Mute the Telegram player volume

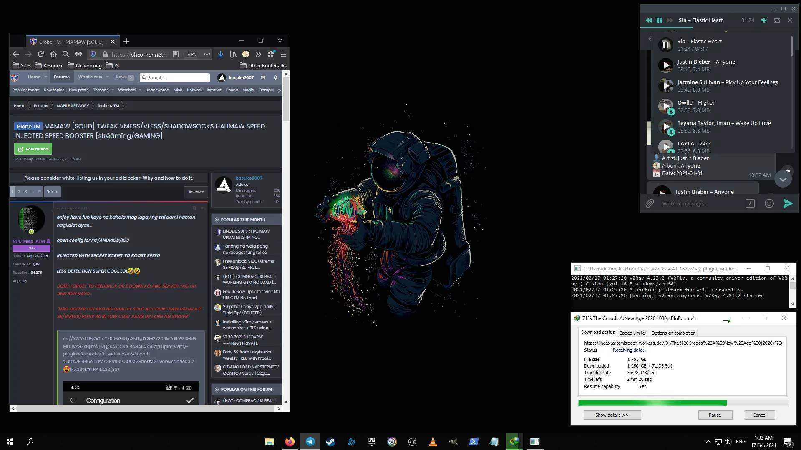pos(763,20)
